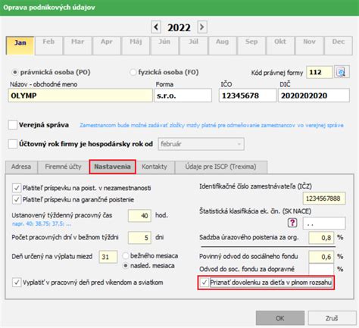Enable the Verejná správa checkbox

[13, 125]
